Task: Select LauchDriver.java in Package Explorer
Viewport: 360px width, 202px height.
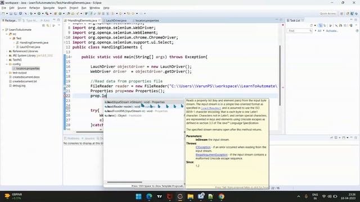Action: [30, 47]
